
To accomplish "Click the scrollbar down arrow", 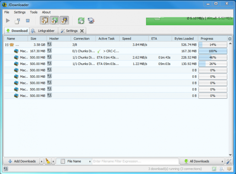I will tap(230, 155).
